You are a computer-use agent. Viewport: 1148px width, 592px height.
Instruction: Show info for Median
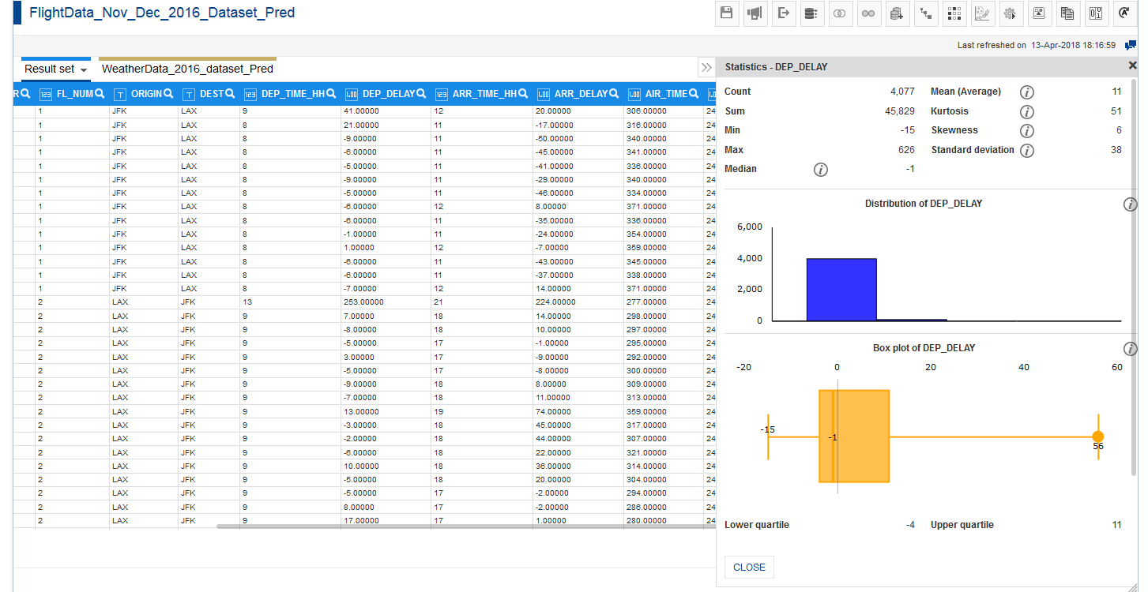click(821, 169)
